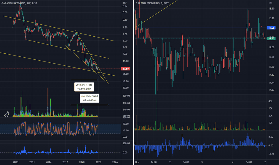Click 100.00 on the weekly price scale
Viewport: 279px width, 165px height.
point(126,96)
